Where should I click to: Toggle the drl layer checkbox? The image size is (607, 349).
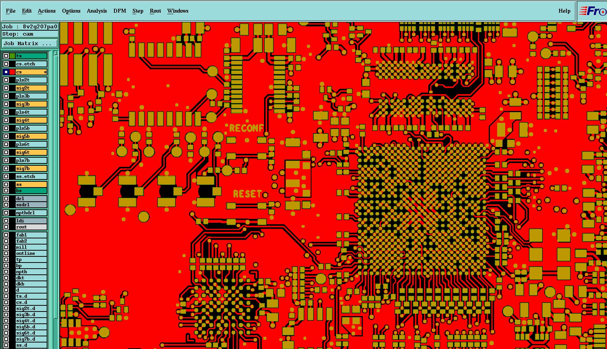pos(6,199)
